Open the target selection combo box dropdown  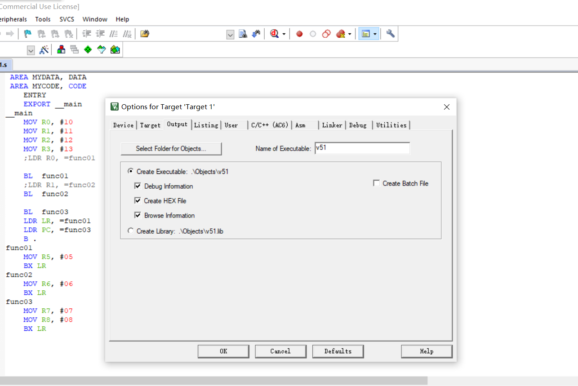(x=31, y=50)
